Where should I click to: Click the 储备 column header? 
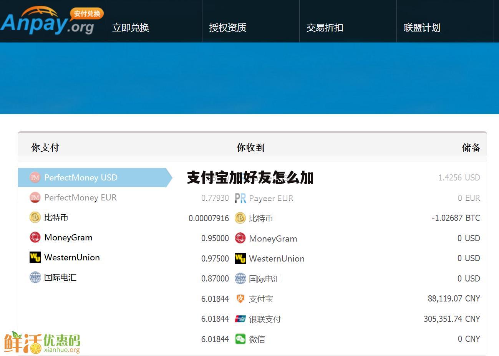(x=471, y=147)
